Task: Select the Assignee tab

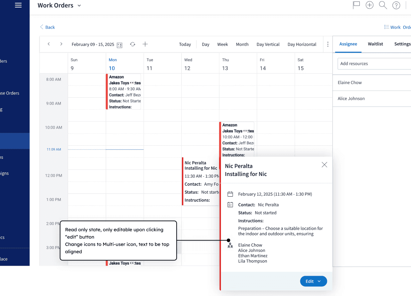Action: [x=348, y=44]
